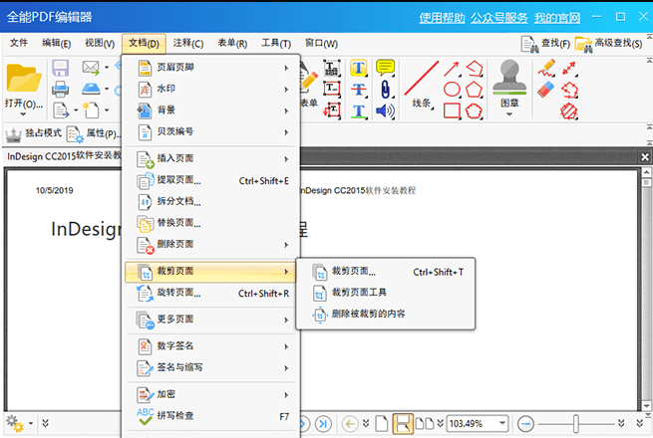Screen dimensions: 653x438
Task: Open the 使用帮助 link
Action: [442, 18]
